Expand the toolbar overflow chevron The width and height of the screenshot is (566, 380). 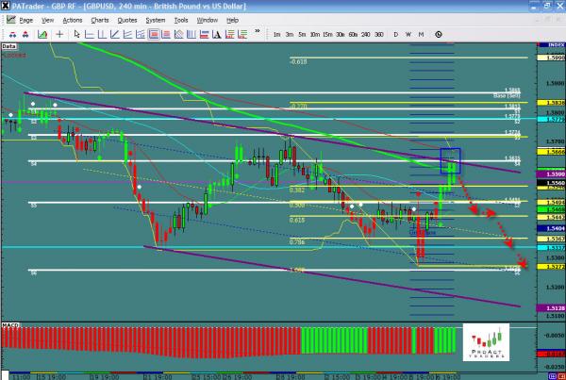coord(257,34)
